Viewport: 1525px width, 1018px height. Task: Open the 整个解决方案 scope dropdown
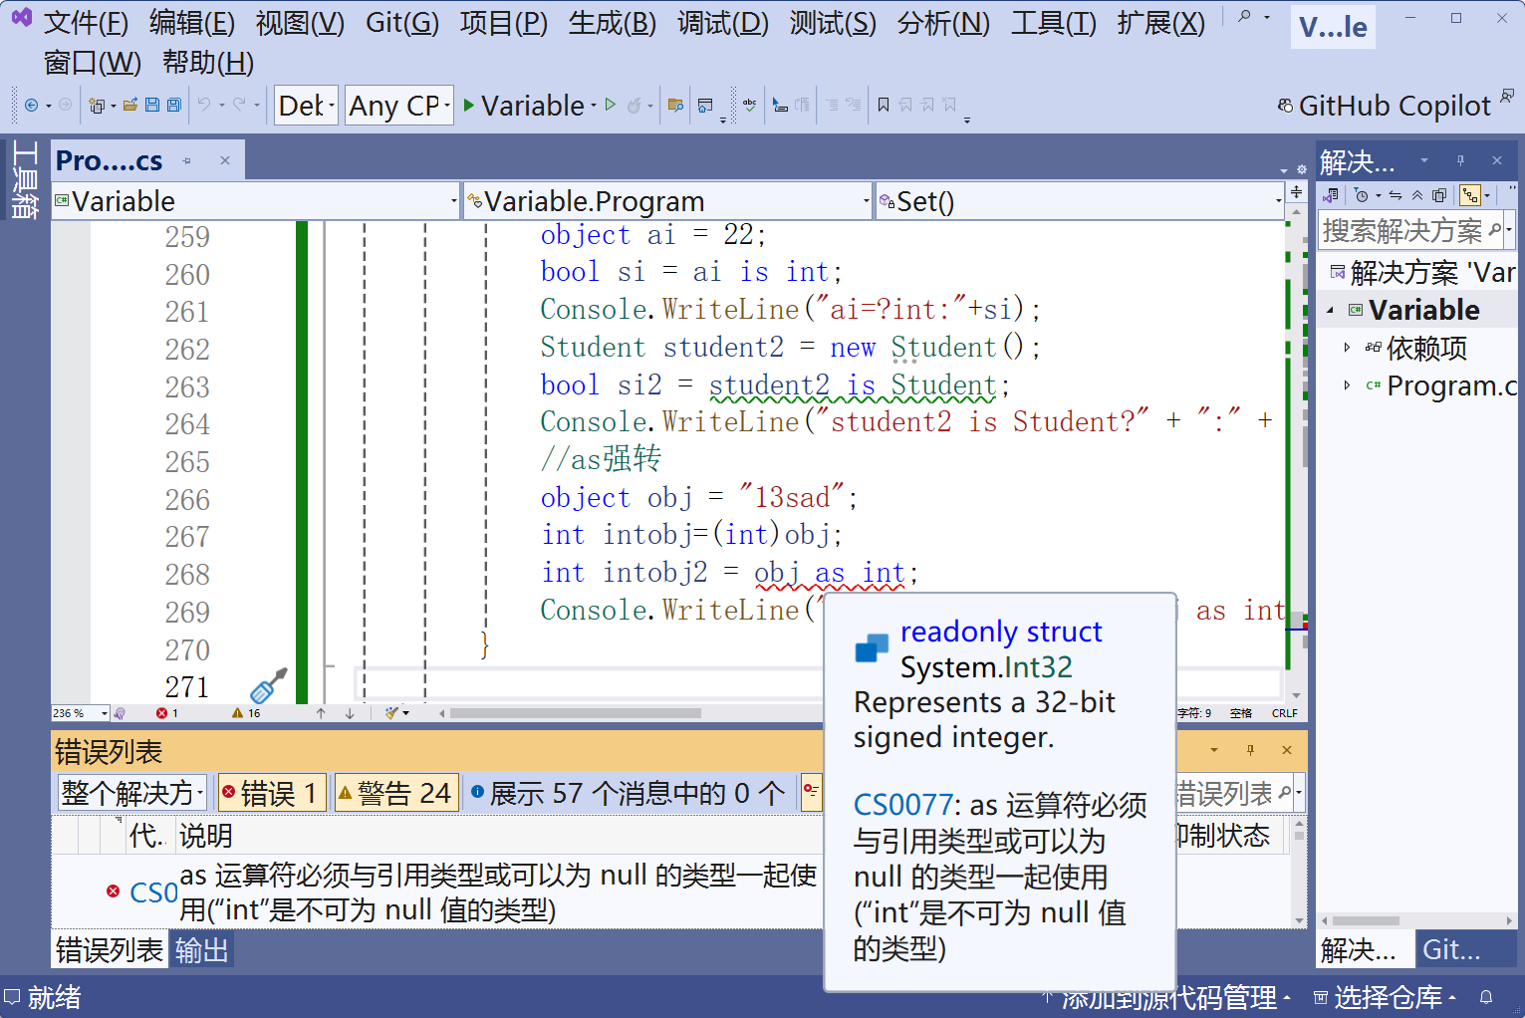(x=132, y=793)
